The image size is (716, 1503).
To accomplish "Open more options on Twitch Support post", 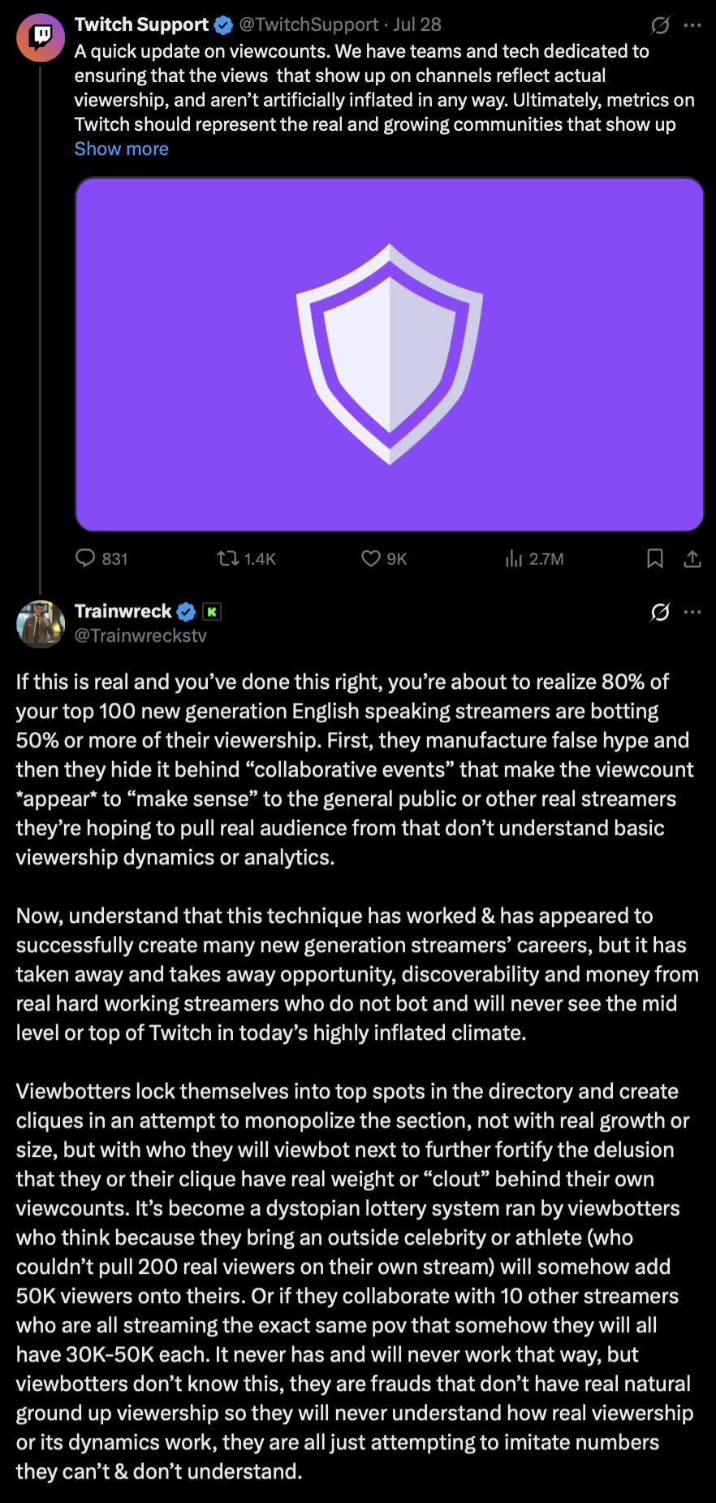I will point(692,25).
